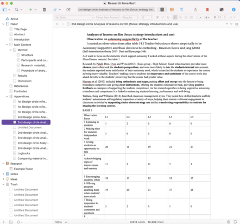Image resolution: width=240 pixels, height=224 pixels.
Task: Go forward in document history
Action: click(62, 24)
